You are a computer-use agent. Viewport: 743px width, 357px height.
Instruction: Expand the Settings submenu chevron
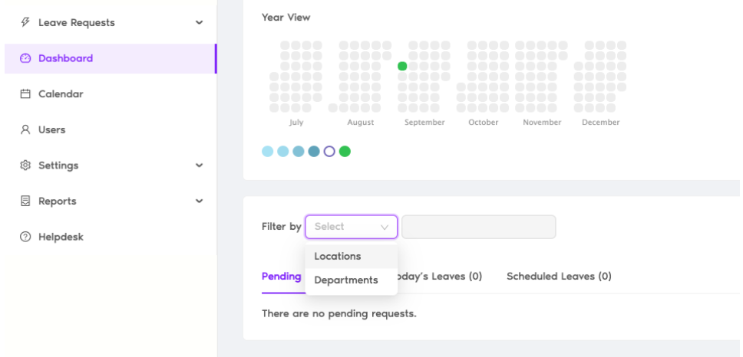[200, 165]
